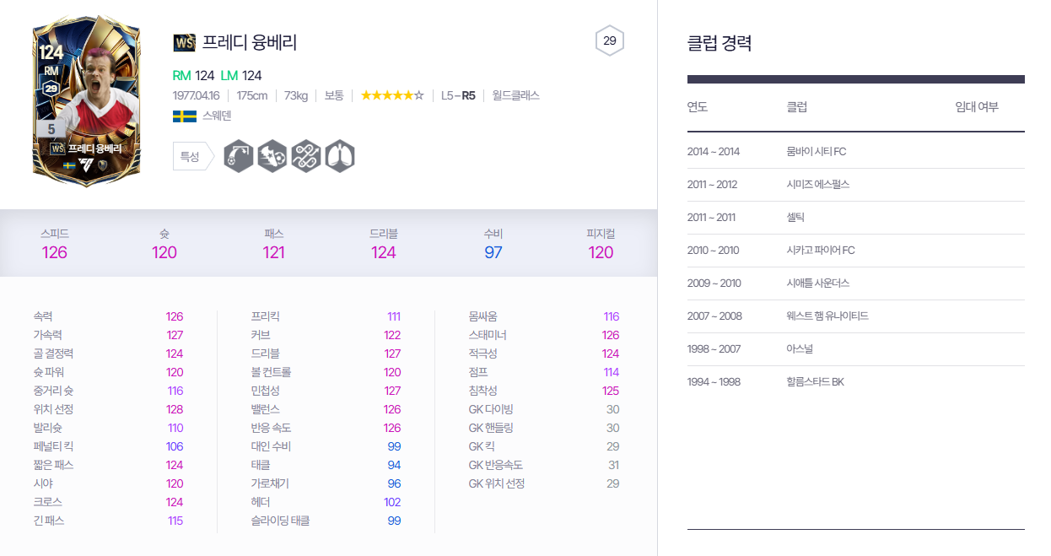Click the 가속력 value 127
Viewport: 1051px width, 556px height.
175,335
